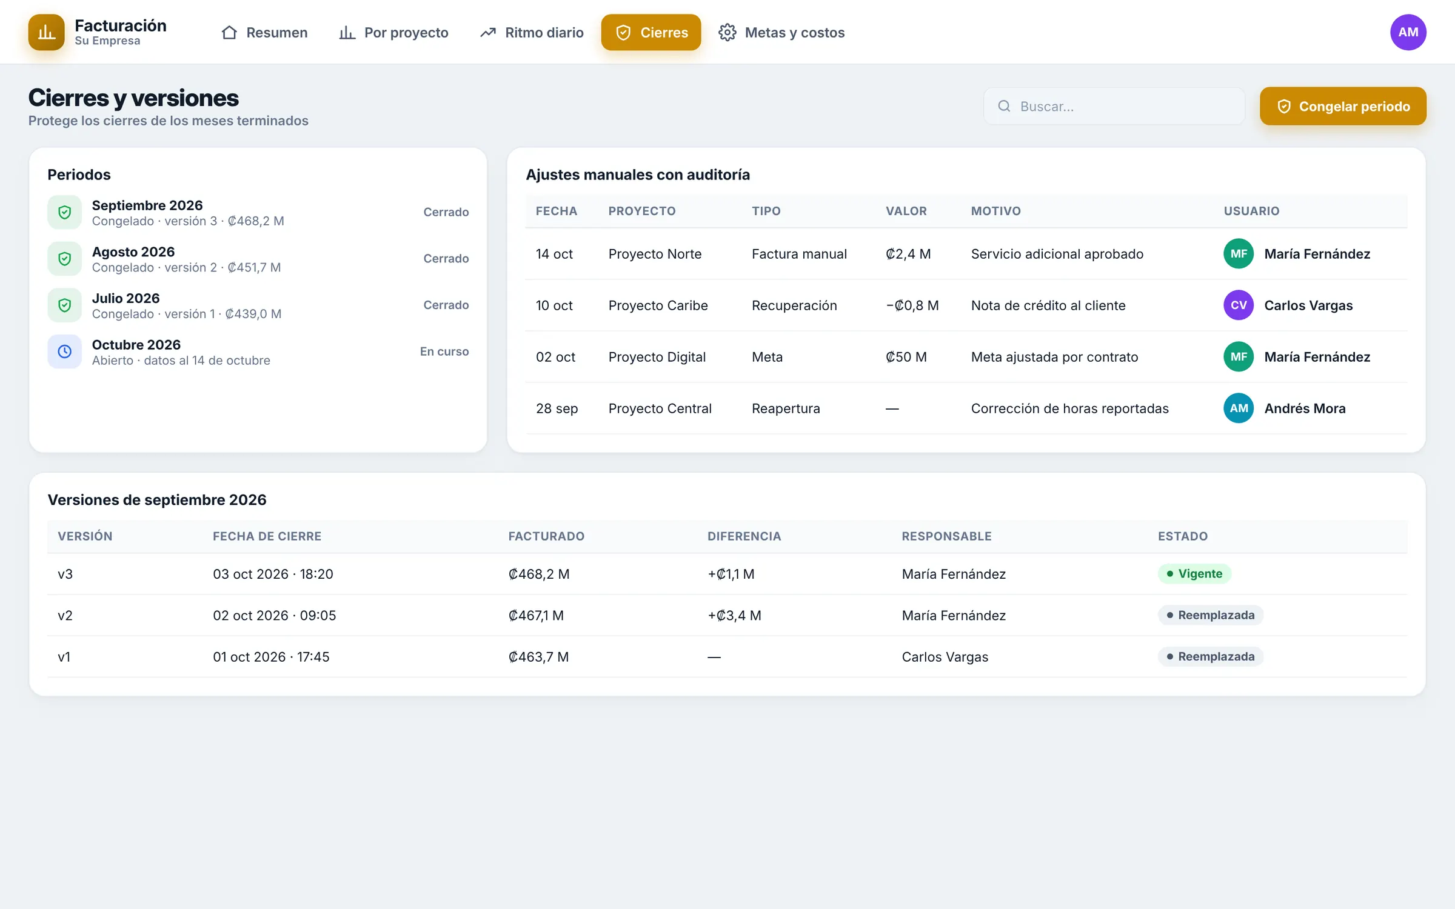The image size is (1455, 909).
Task: Click the bar chart icon beside Por proyecto
Action: pos(347,32)
